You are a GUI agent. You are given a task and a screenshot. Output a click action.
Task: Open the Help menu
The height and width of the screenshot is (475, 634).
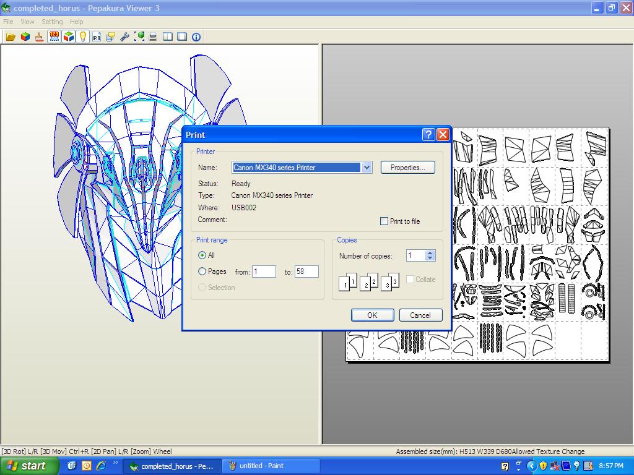pos(76,22)
